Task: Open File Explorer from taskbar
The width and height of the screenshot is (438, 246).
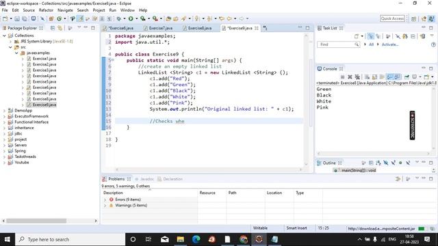Action: (x=181, y=239)
